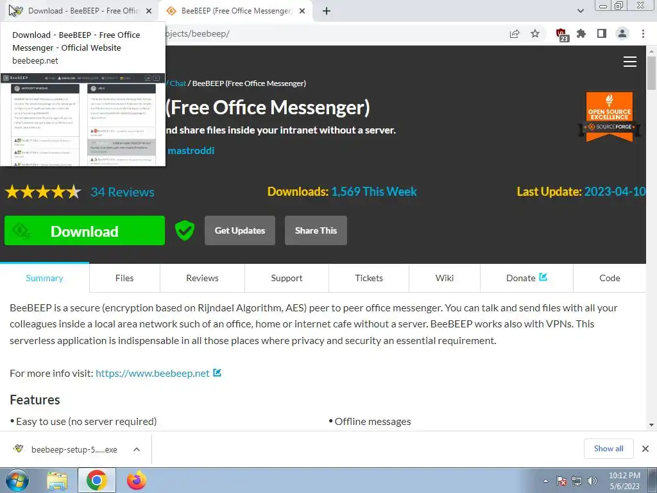The height and width of the screenshot is (493, 657).
Task: Click the Share This button
Action: coord(316,230)
